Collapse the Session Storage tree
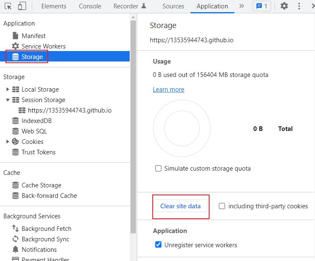This screenshot has width=315, height=261. (8, 100)
